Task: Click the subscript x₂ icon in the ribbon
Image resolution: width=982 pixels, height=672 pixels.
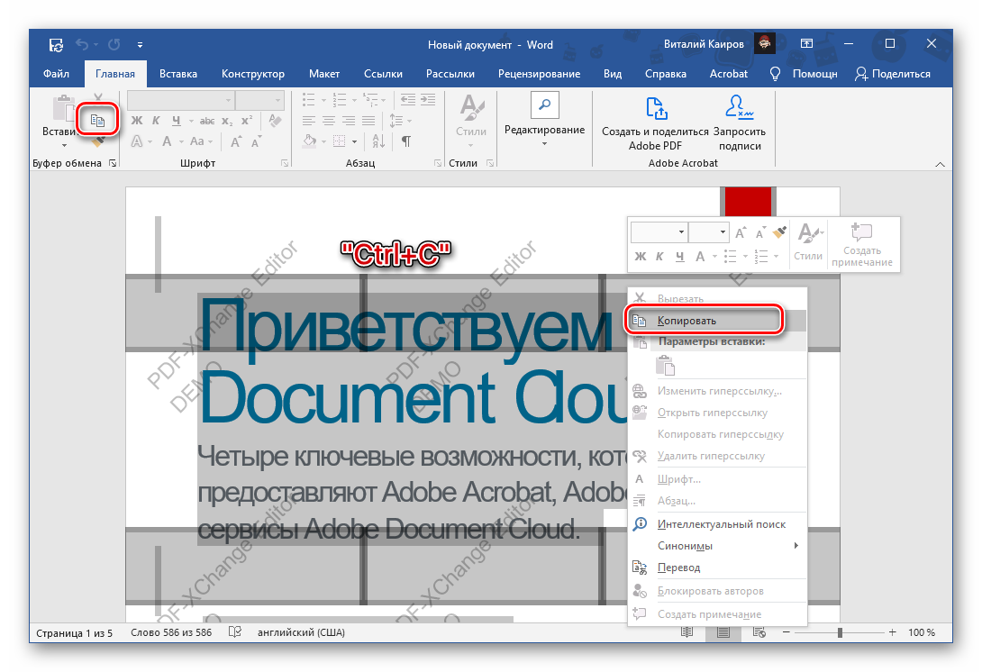Action: tap(227, 120)
